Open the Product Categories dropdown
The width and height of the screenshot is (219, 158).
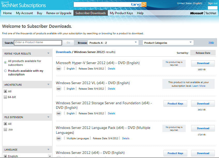pyautogui.click(x=168, y=42)
